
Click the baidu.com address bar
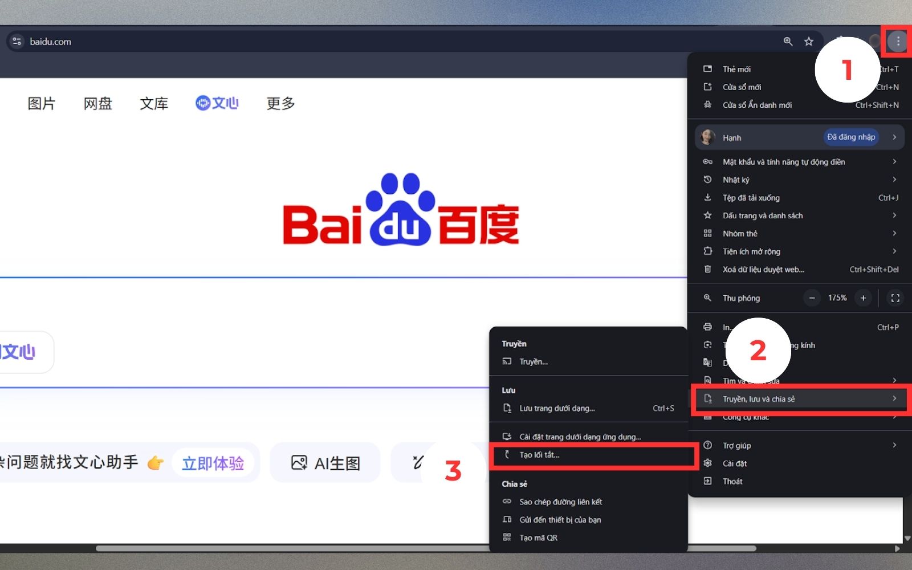[51, 41]
